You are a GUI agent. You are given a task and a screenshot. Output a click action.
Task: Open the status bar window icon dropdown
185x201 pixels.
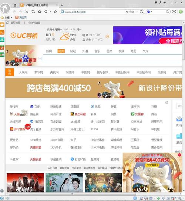155,198
